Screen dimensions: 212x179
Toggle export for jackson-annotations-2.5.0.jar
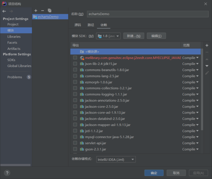pyautogui.click(x=75, y=100)
